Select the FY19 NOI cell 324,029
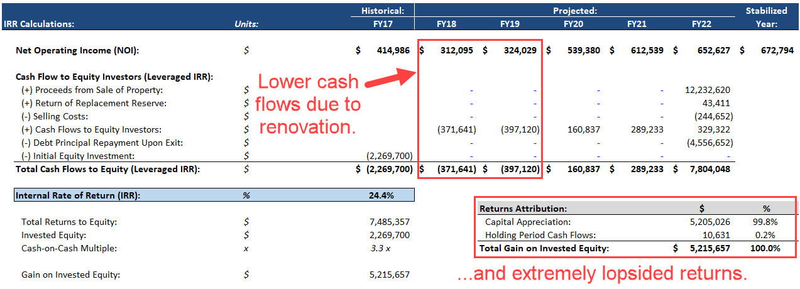800x289 pixels. pos(520,50)
